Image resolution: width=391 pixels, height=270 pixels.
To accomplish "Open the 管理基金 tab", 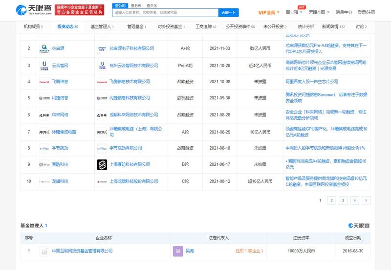I will 137,27.
